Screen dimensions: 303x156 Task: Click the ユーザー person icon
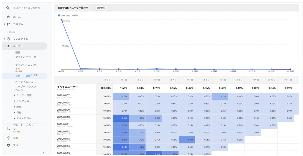8,46
